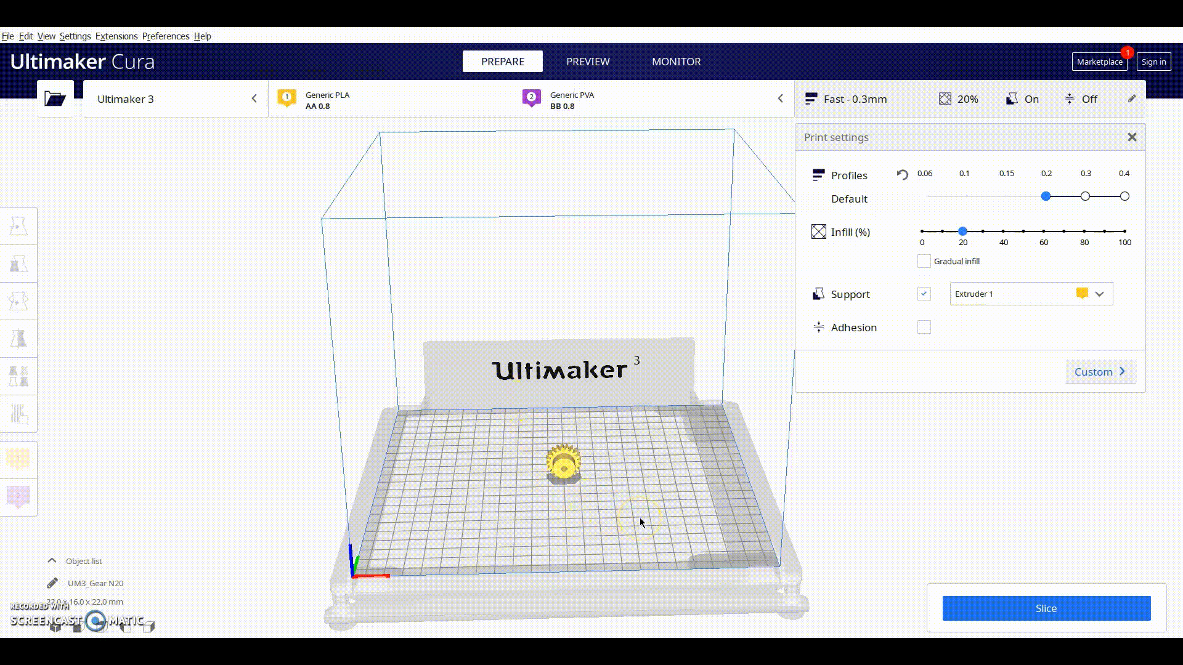Reset profile with the circular arrow icon
1183x665 pixels.
tap(902, 174)
